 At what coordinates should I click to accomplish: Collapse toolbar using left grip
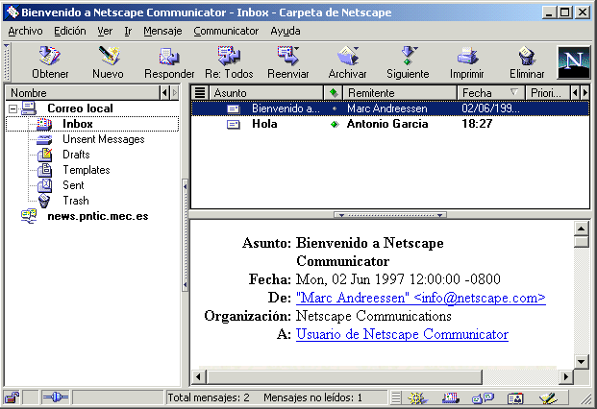pos(7,62)
